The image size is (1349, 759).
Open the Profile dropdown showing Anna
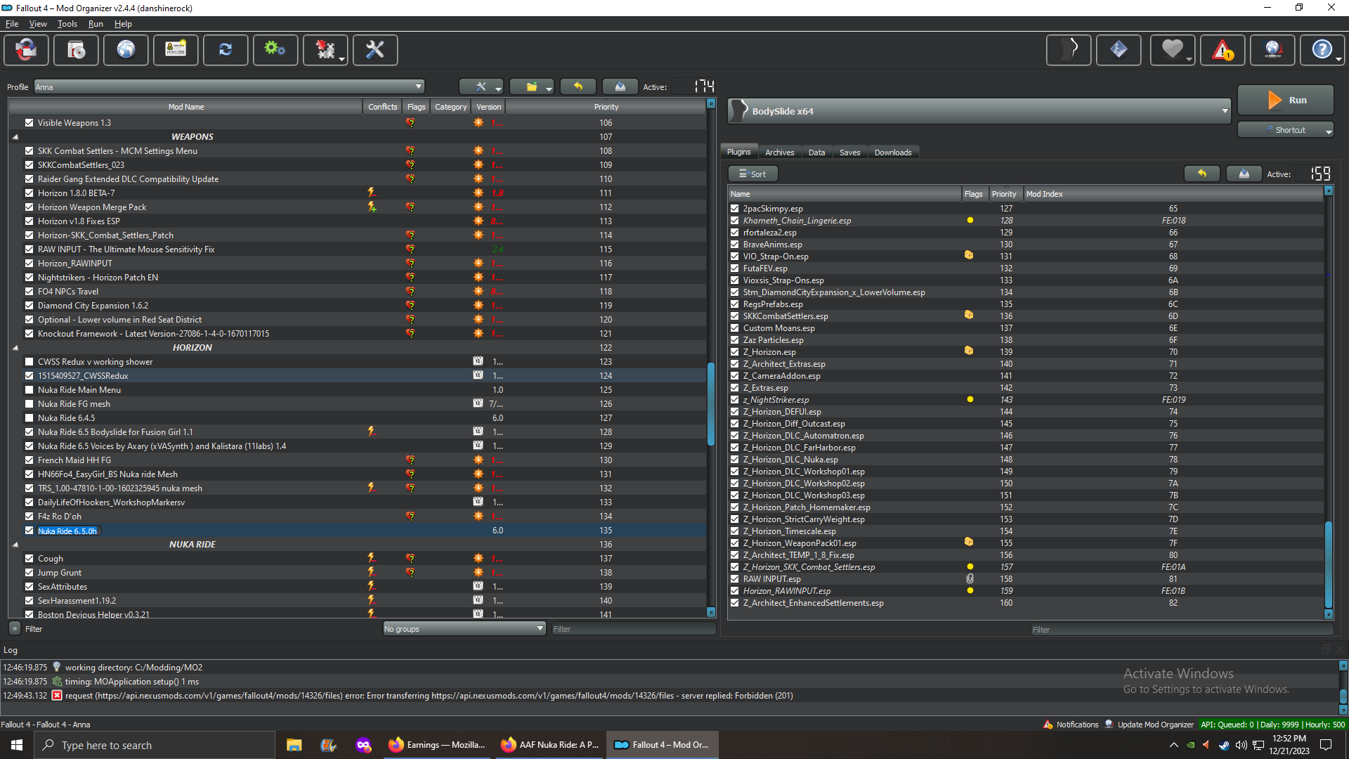pos(229,86)
